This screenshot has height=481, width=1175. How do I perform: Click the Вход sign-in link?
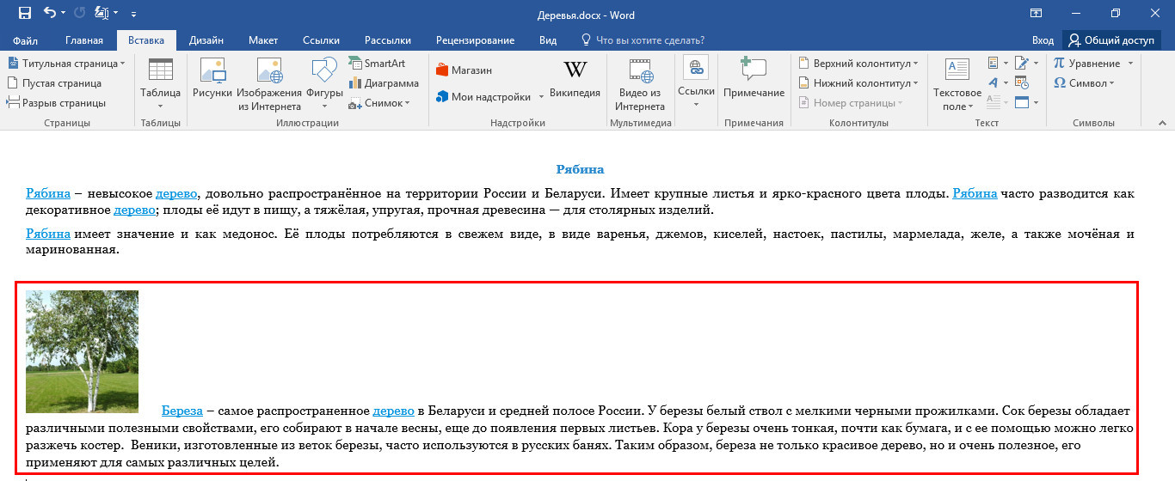(x=1043, y=40)
